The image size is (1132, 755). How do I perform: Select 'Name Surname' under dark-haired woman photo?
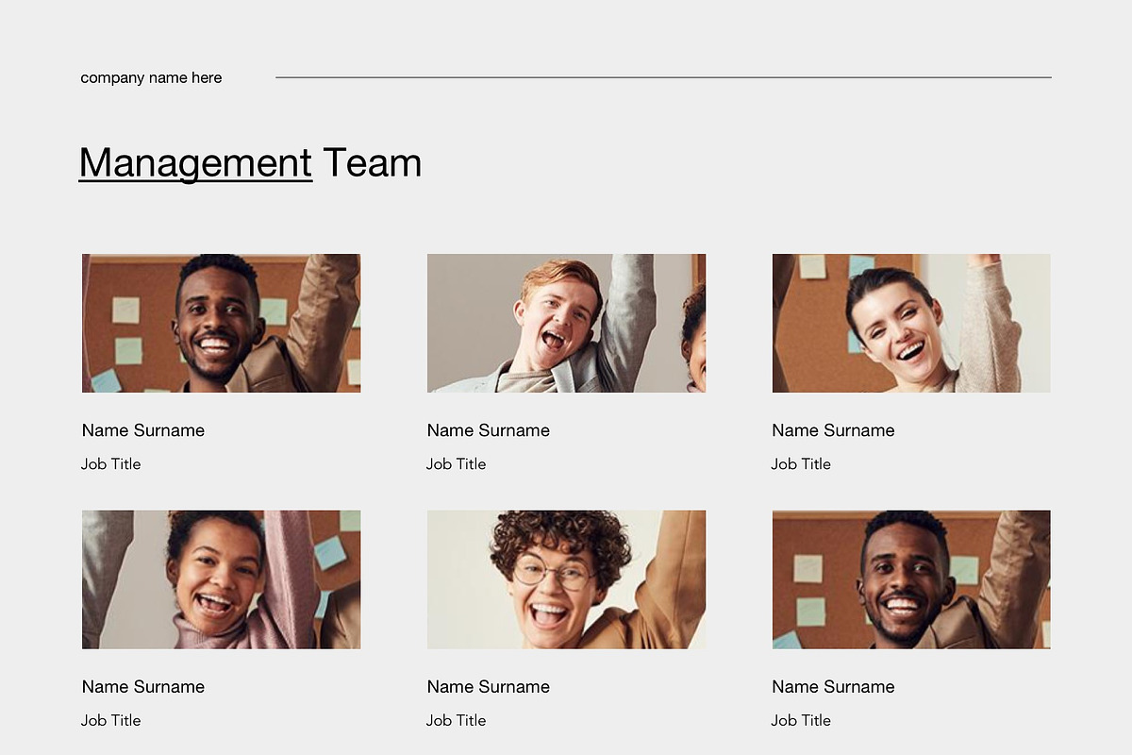[834, 430]
